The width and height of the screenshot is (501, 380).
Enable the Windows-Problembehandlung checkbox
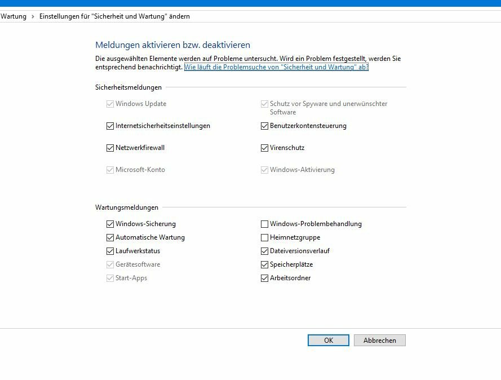tap(264, 224)
